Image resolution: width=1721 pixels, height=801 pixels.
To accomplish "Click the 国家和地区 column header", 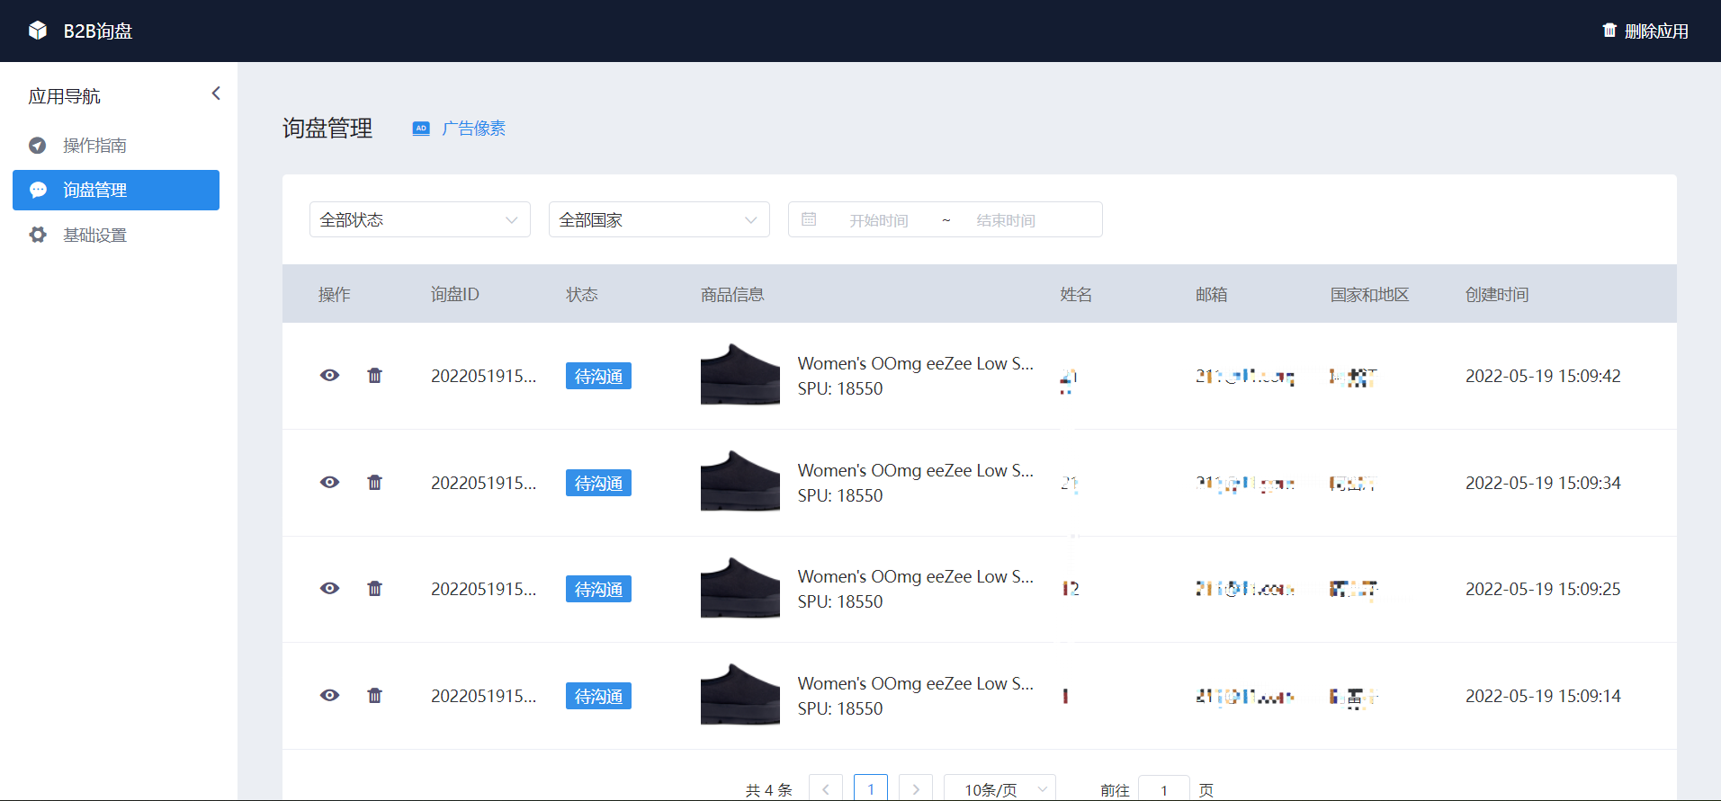I will pos(1370,294).
